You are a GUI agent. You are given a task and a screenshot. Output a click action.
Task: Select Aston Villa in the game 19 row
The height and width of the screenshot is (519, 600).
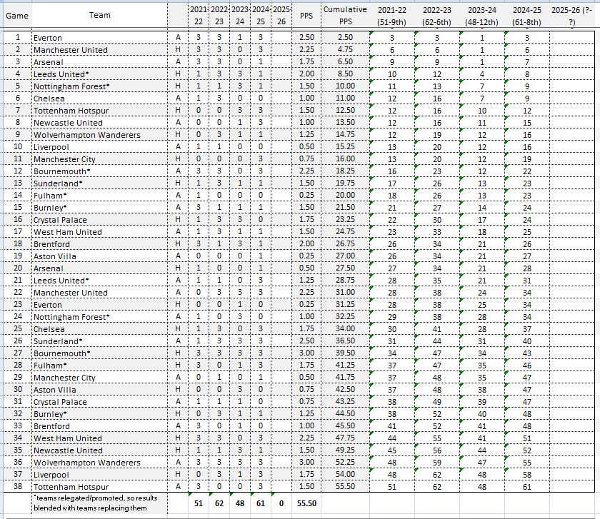point(55,256)
